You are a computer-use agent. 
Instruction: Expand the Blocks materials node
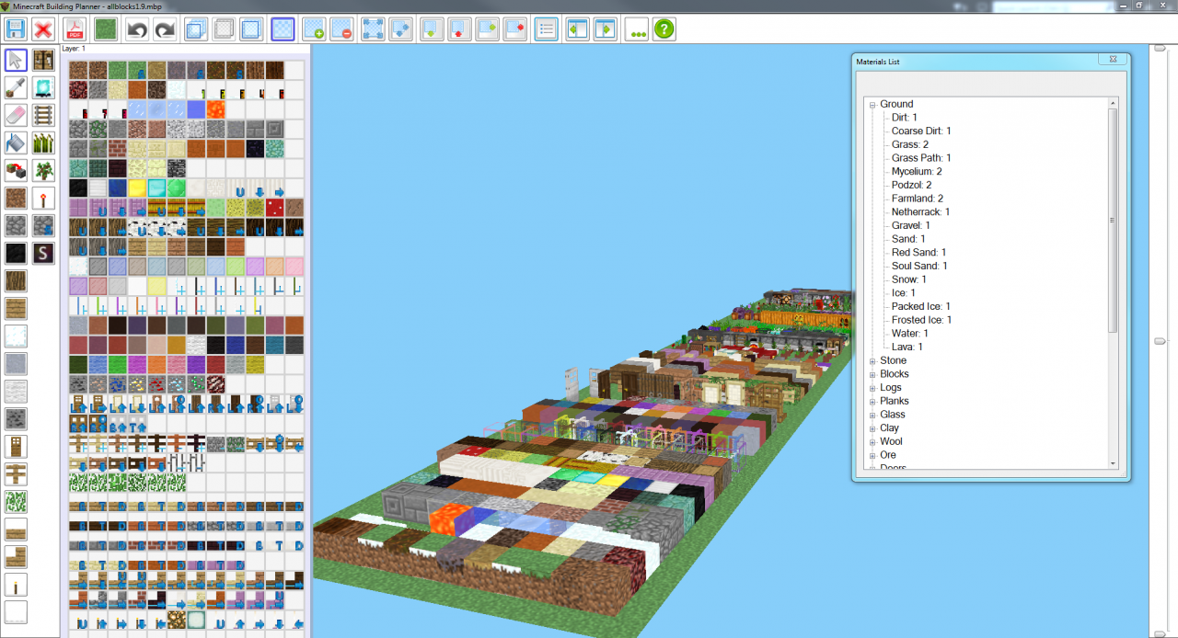872,374
